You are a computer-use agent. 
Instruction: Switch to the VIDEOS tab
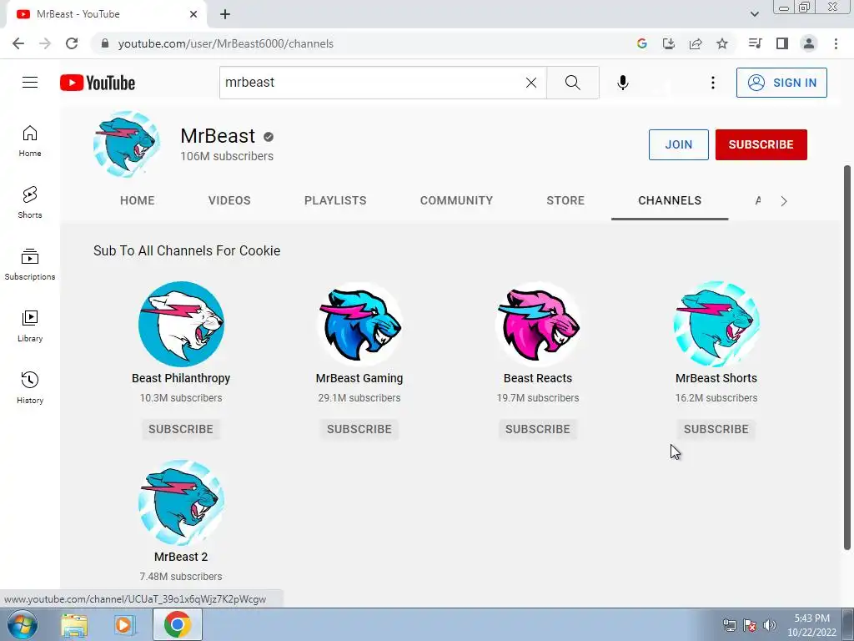click(x=229, y=200)
